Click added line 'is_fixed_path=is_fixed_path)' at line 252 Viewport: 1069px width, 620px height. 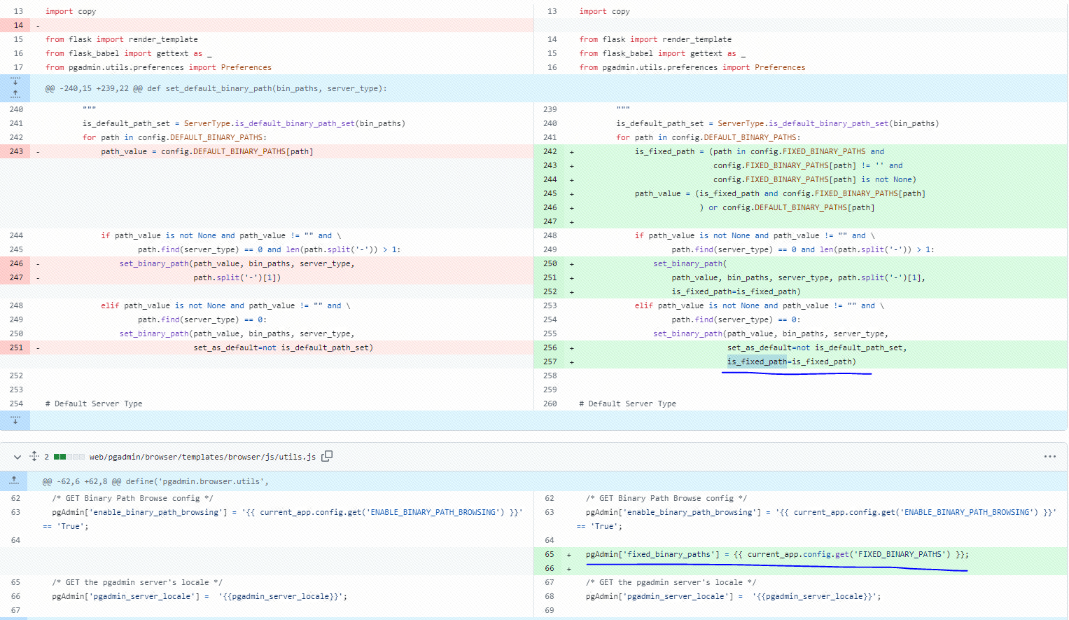pos(736,291)
